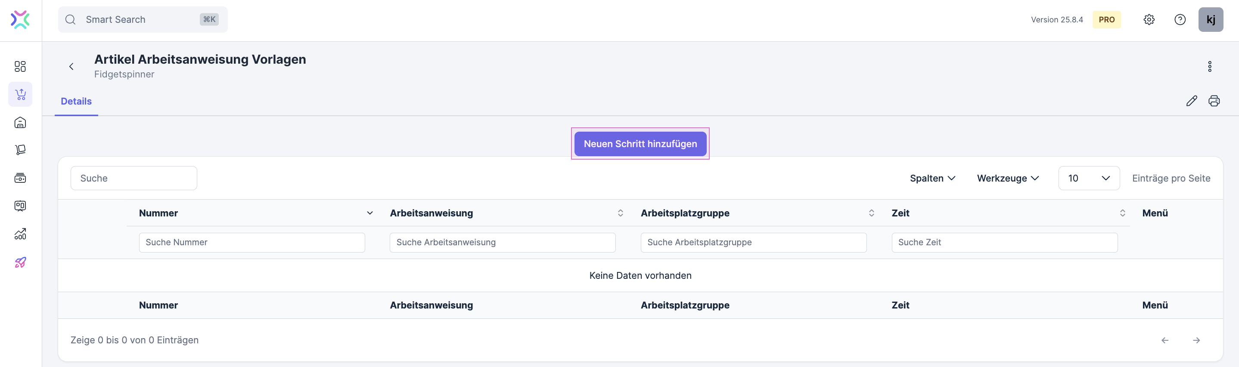Viewport: 1239px width, 367px height.
Task: Expand the Spalten dropdown
Action: (x=932, y=178)
